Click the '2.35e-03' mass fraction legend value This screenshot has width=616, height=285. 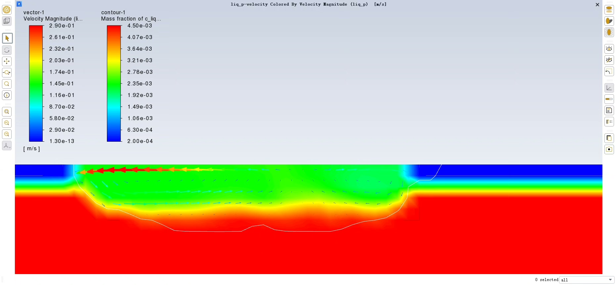coord(140,83)
